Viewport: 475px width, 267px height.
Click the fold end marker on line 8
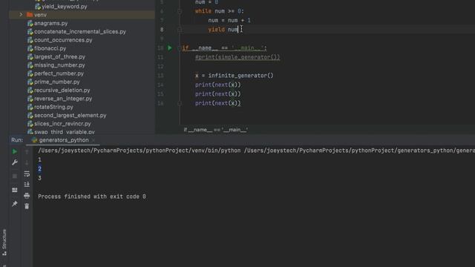(x=180, y=30)
